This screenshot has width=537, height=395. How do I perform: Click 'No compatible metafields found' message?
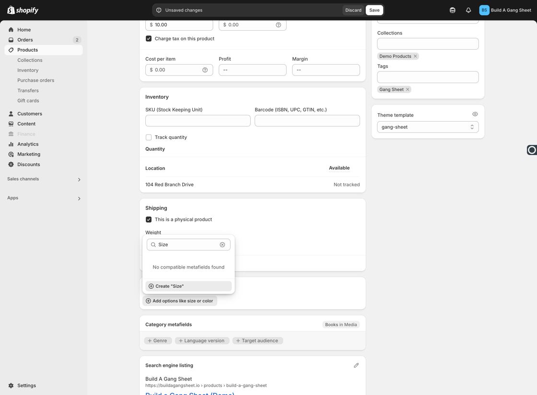188,267
